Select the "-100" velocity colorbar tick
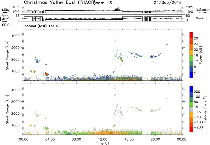Viewport: 210px width, 145px height. pos(198,122)
